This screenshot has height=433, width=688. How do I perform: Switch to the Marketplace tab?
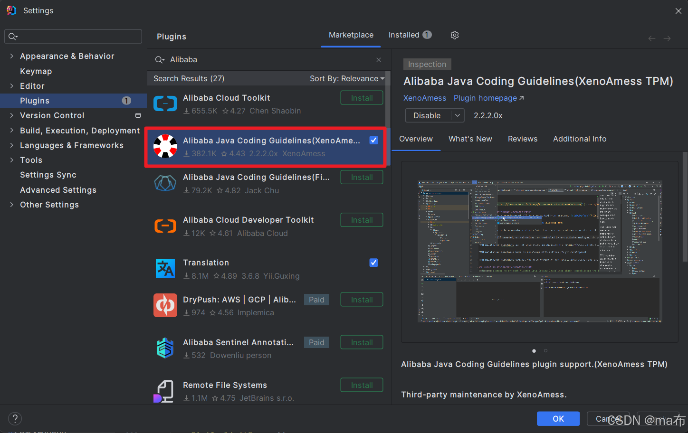tap(351, 35)
